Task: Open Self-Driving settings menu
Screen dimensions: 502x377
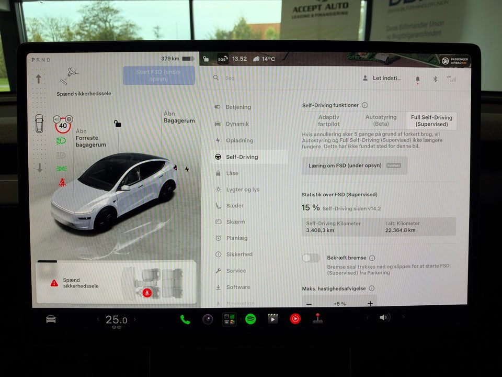Action: (x=249, y=157)
